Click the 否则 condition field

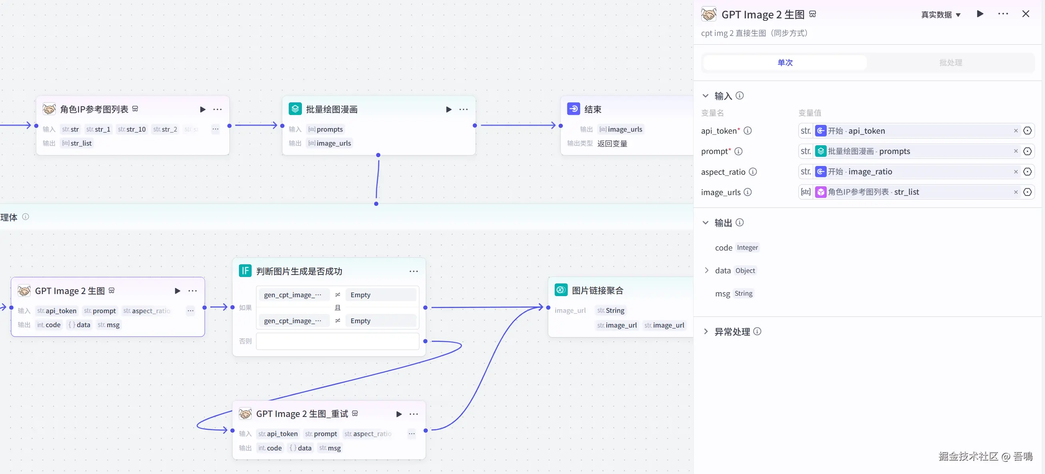pyautogui.click(x=337, y=341)
